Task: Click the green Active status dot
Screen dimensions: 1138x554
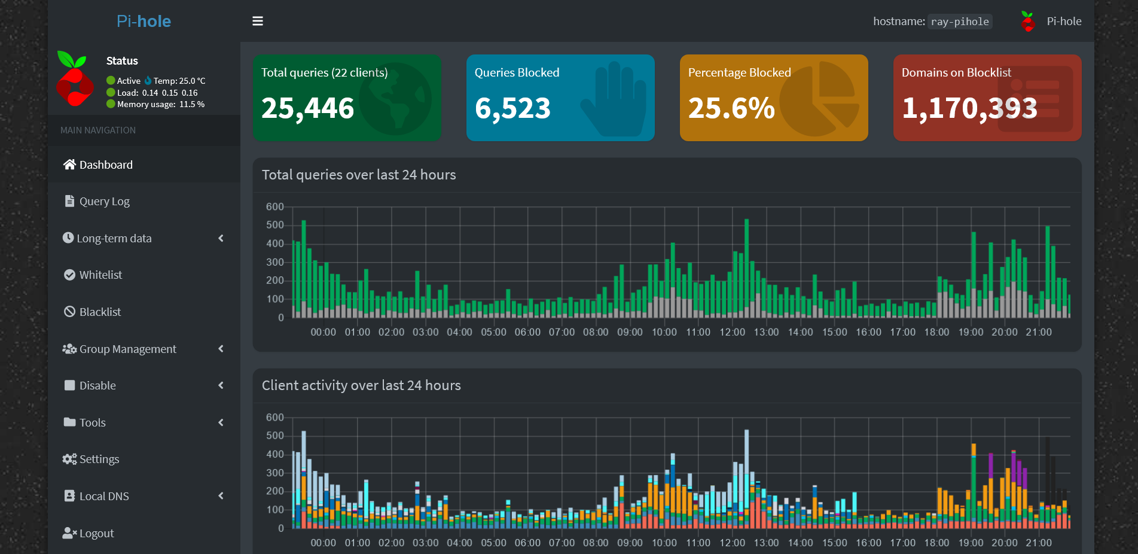Action: click(111, 80)
